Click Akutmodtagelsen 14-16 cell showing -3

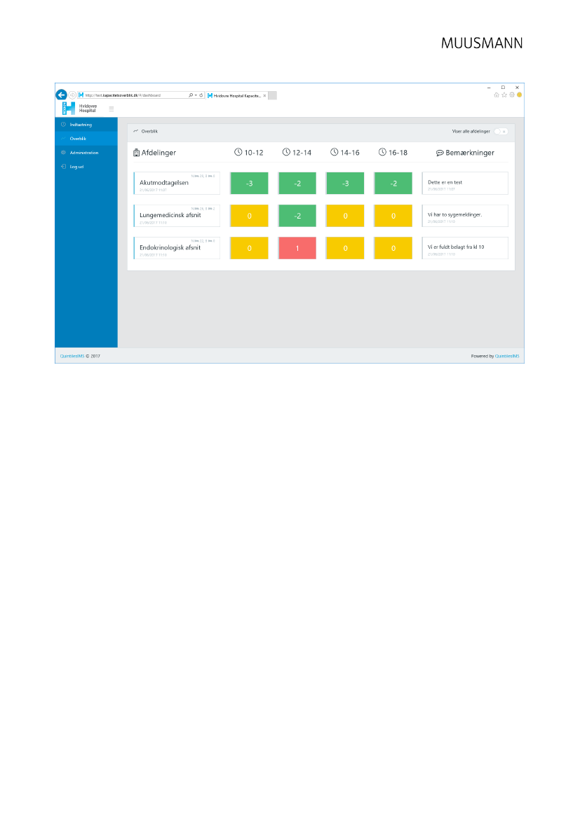point(345,184)
